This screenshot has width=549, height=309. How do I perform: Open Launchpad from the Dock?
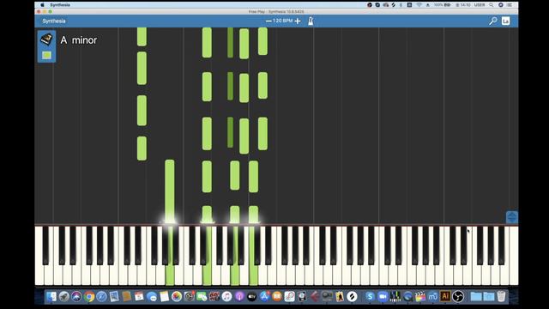click(63, 297)
